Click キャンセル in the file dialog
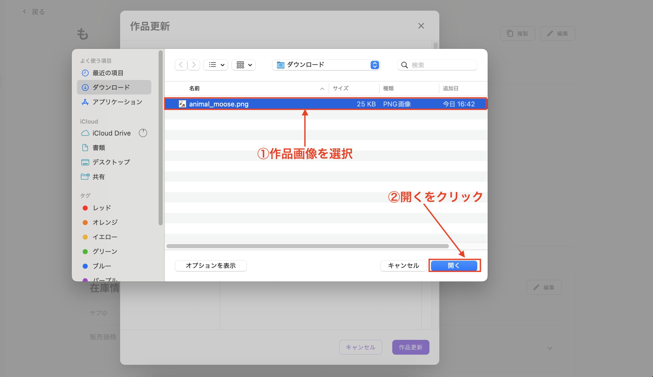Image resolution: width=653 pixels, height=377 pixels. (403, 265)
